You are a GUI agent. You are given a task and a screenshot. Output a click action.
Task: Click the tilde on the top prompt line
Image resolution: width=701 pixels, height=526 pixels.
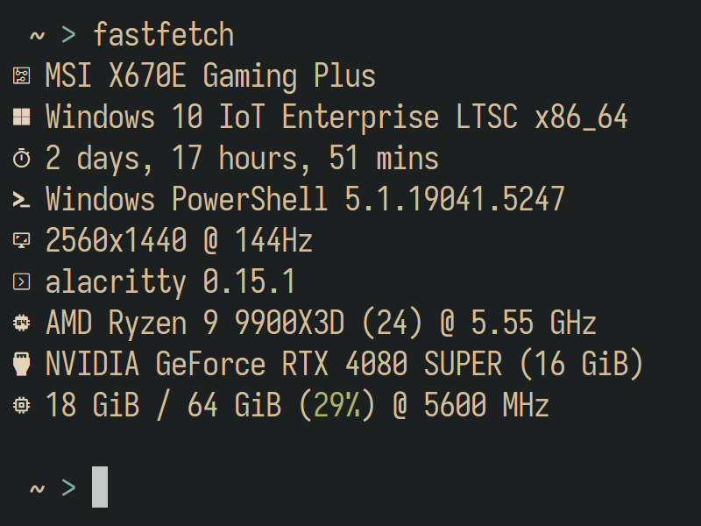pos(38,35)
